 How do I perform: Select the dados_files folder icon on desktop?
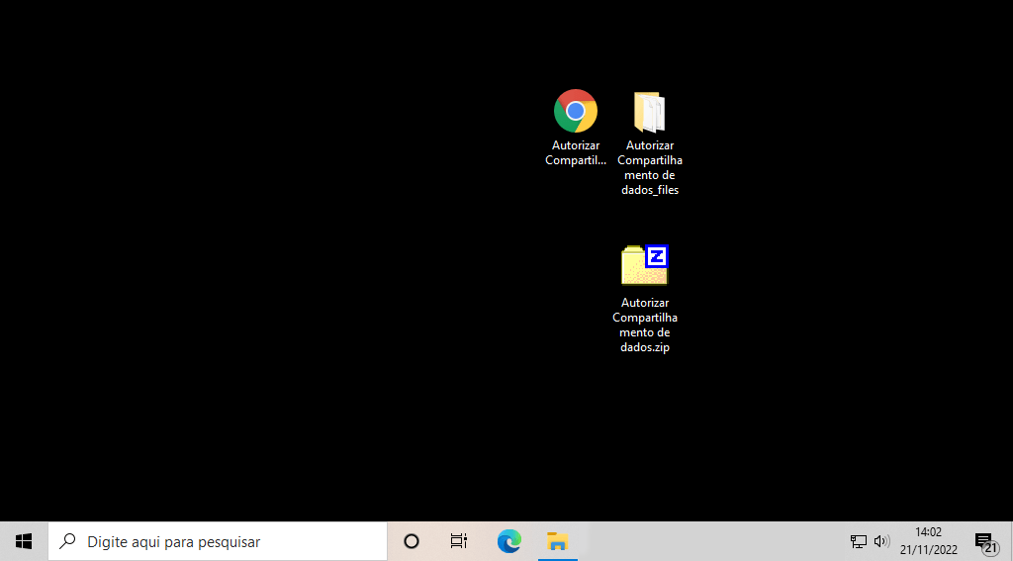tap(649, 112)
